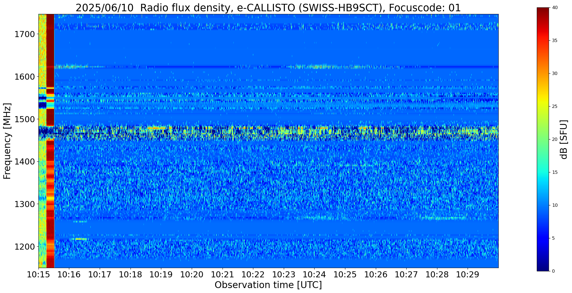Screen dimensions: 572x293
Task: Click the 1700 frequency tick label
Action: coord(24,34)
